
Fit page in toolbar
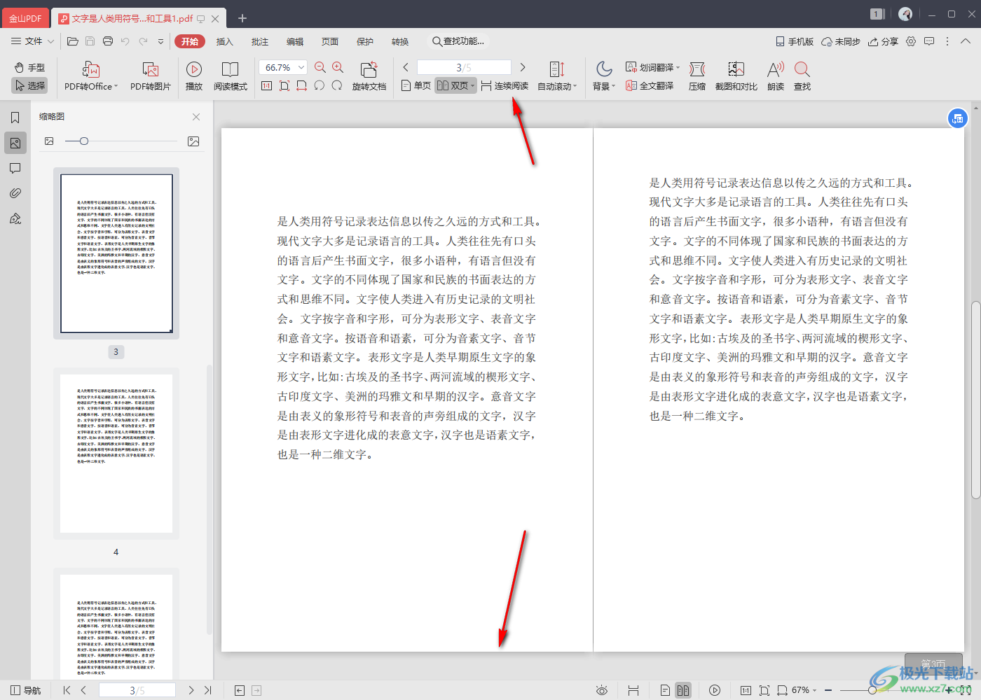pos(284,85)
